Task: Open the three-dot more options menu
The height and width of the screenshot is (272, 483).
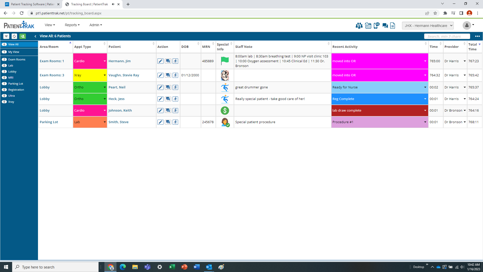Action: 477,36
